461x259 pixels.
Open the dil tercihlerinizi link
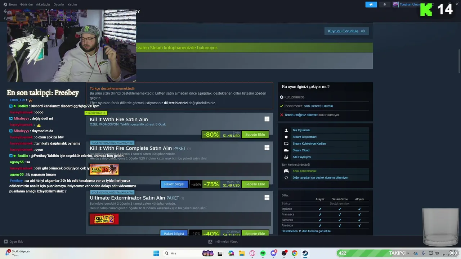pos(176,103)
